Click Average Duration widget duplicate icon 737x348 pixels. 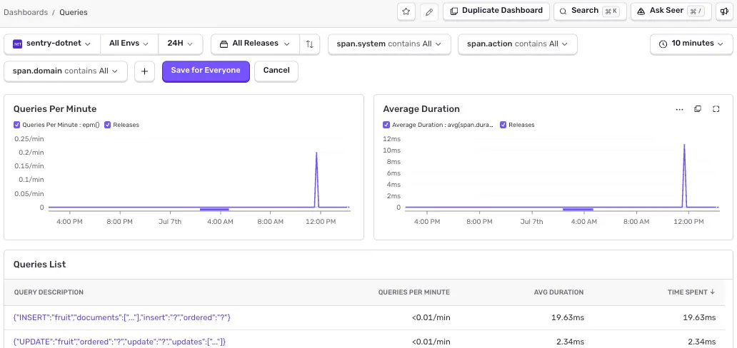pos(698,109)
